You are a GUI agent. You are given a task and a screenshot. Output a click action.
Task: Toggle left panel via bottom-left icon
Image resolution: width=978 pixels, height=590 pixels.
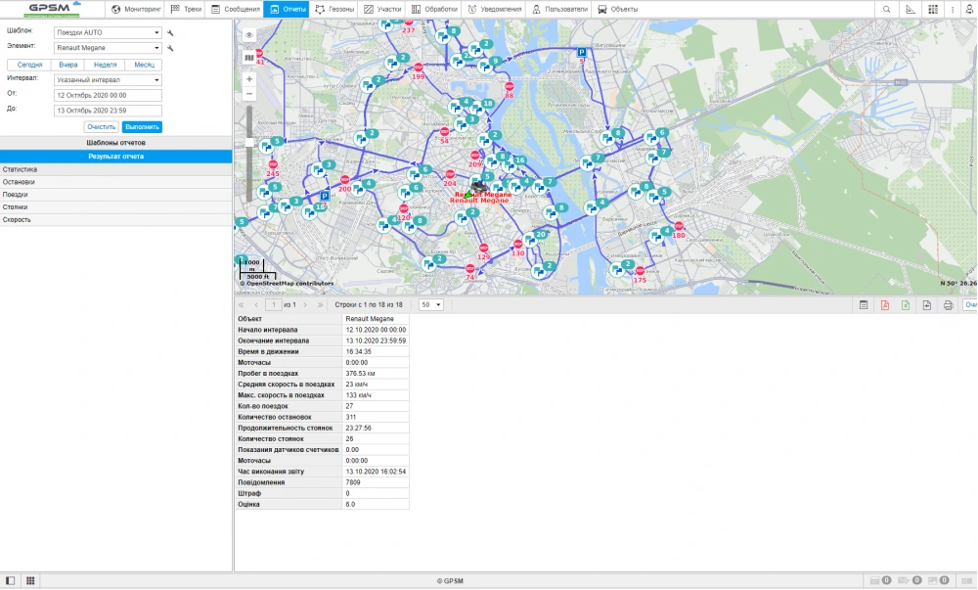point(11,580)
